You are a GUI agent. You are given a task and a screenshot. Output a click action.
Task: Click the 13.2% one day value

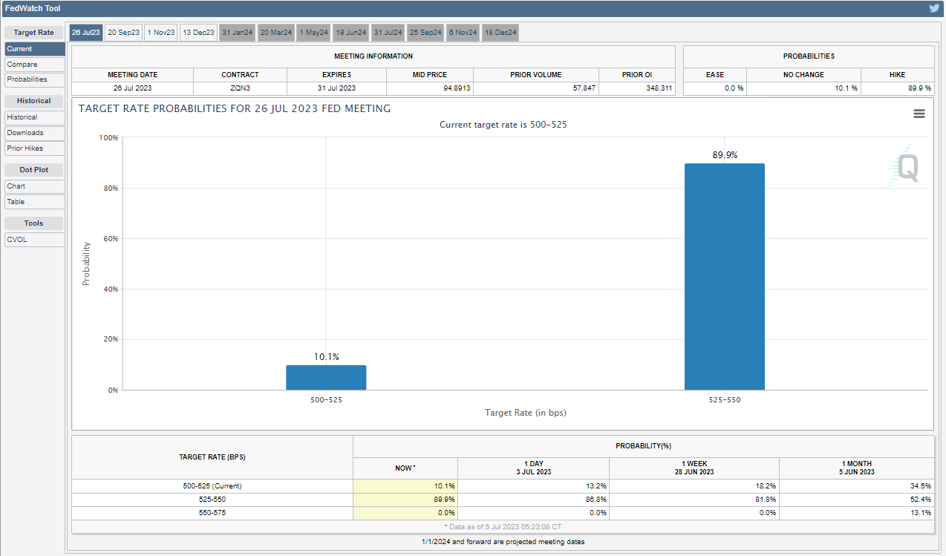596,486
